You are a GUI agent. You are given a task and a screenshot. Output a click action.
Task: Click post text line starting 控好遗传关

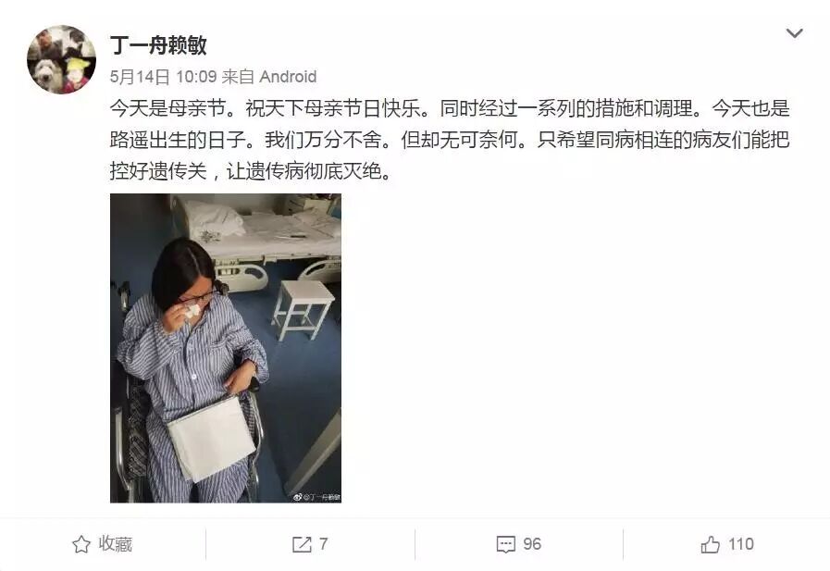click(x=251, y=171)
